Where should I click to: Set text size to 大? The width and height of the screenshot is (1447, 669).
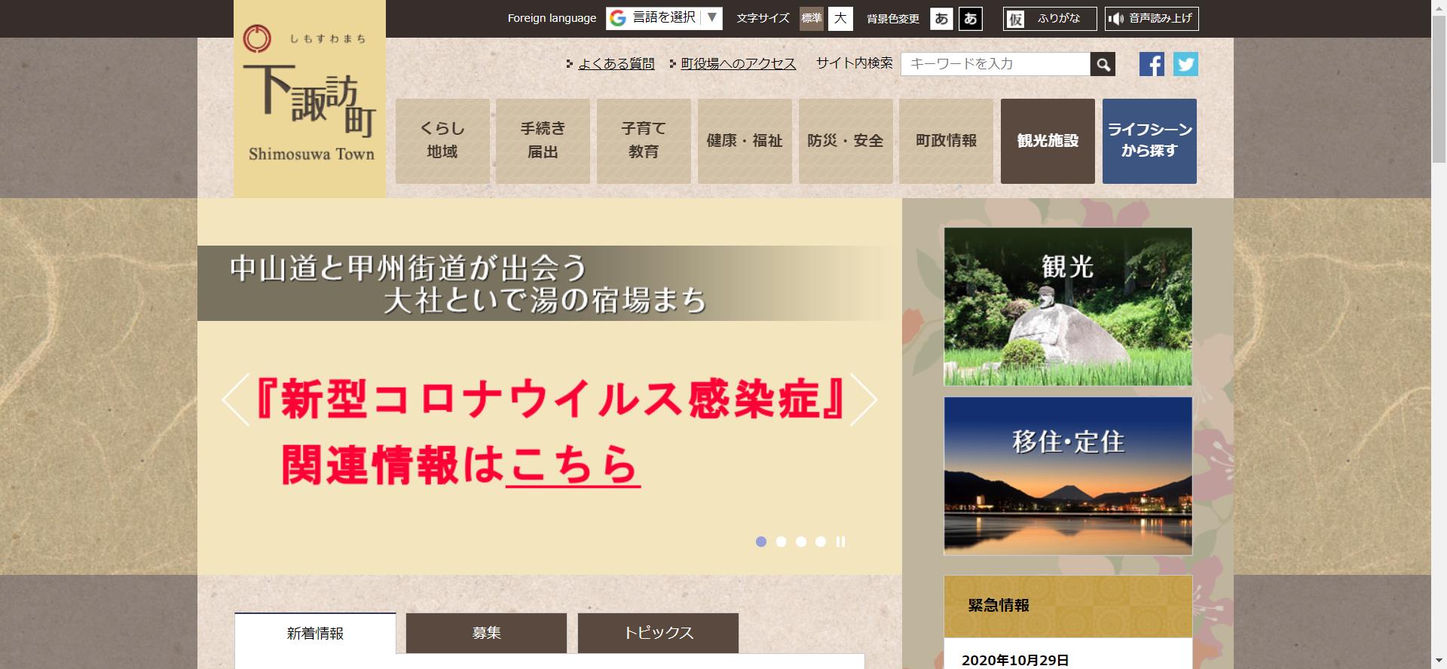[840, 19]
